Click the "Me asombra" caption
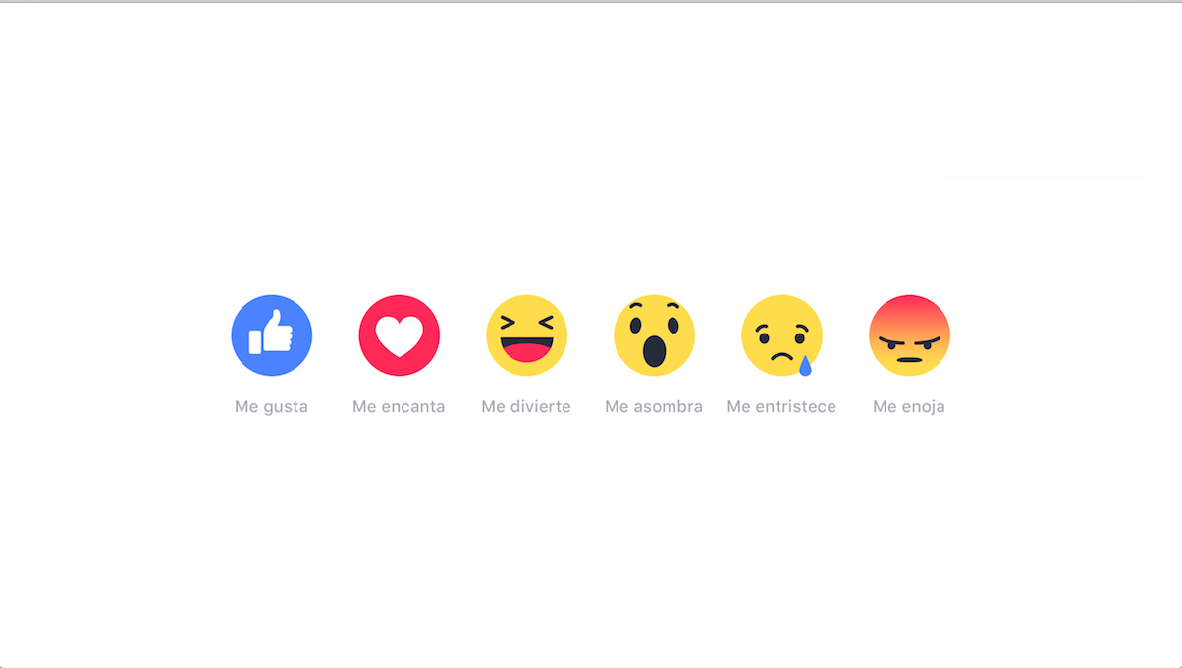 point(654,407)
